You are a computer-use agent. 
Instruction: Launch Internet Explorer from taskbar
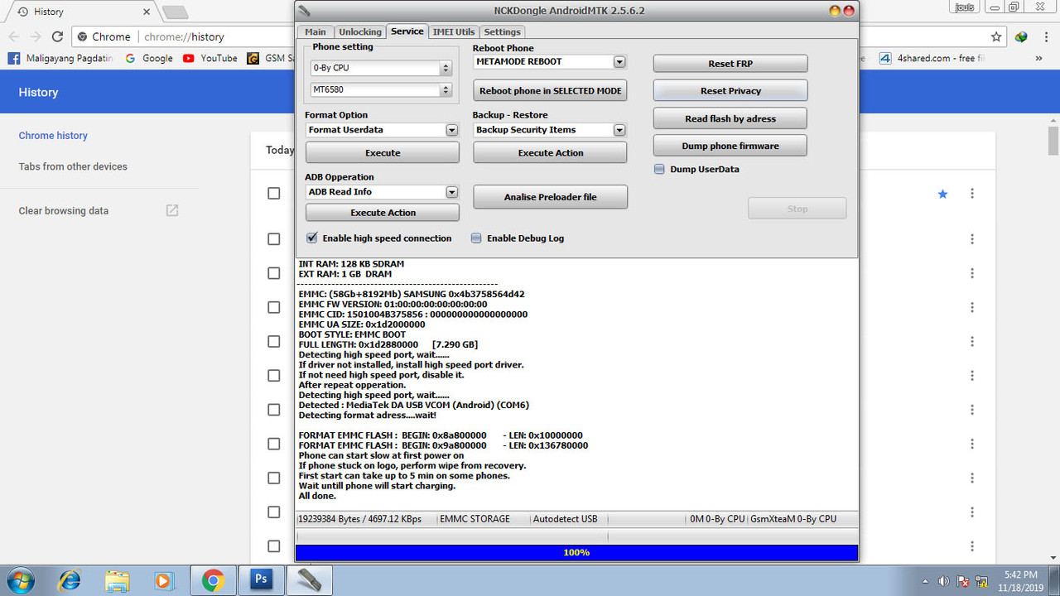click(x=70, y=579)
